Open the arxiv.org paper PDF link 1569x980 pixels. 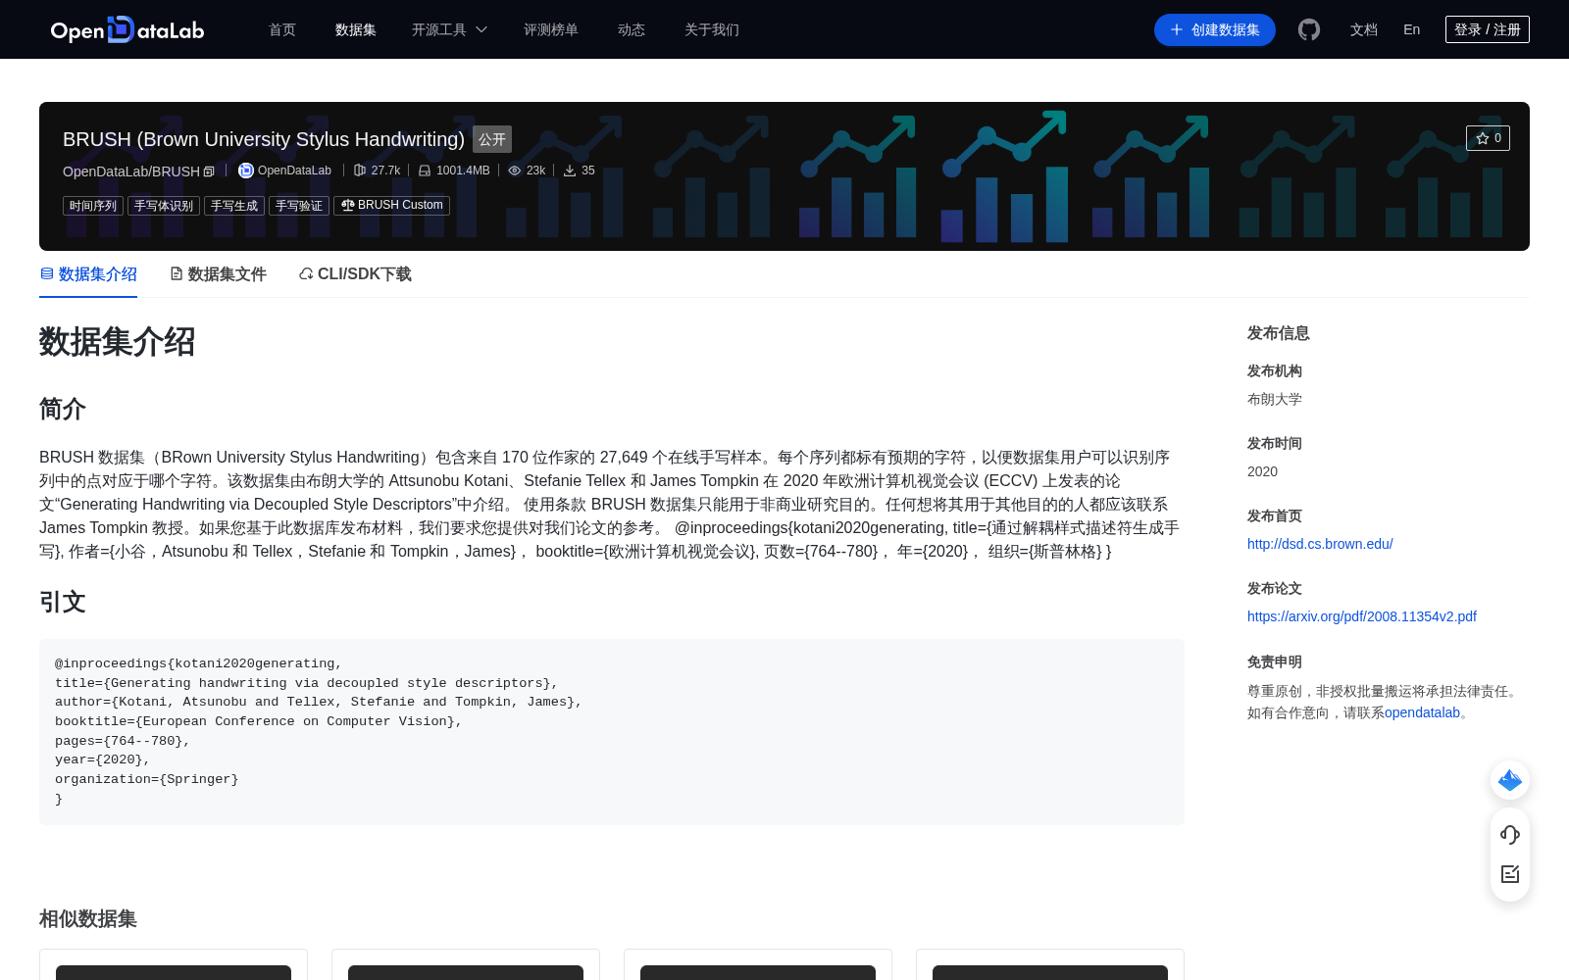coord(1362,616)
